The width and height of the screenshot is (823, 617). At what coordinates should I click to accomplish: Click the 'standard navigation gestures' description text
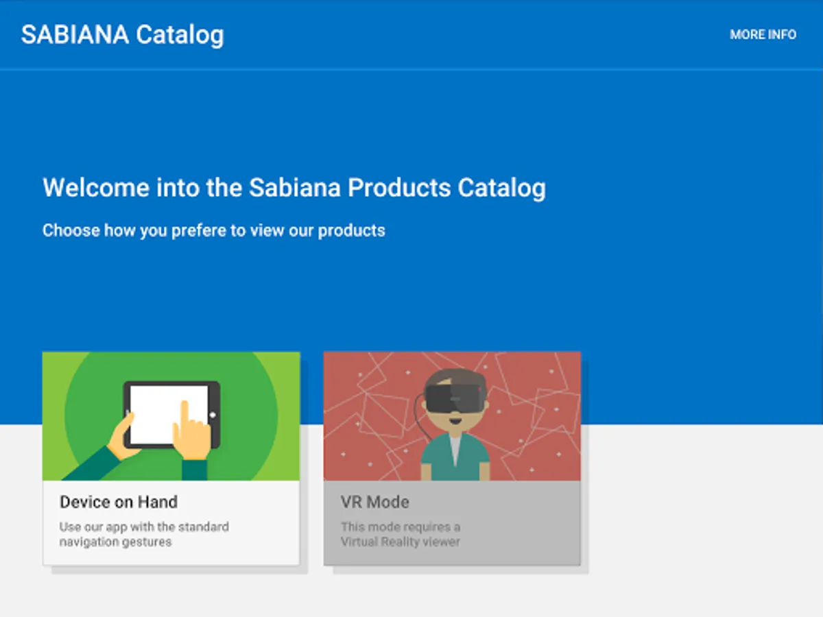144,534
